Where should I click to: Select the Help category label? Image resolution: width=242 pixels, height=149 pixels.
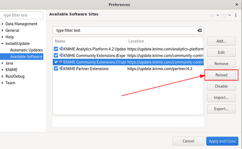(x=9, y=37)
